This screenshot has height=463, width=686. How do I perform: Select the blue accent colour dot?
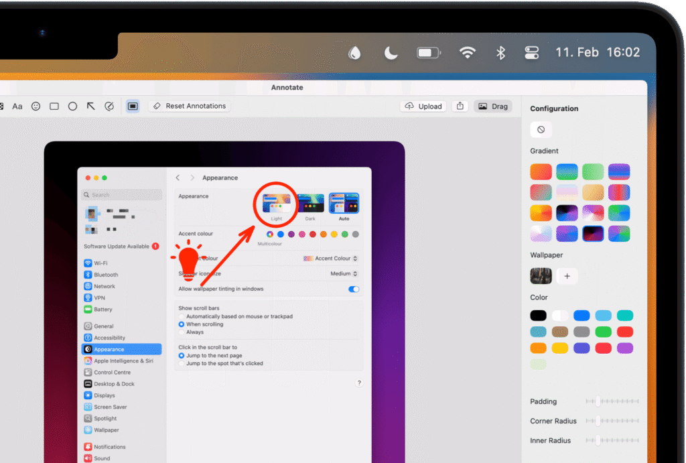tap(281, 234)
